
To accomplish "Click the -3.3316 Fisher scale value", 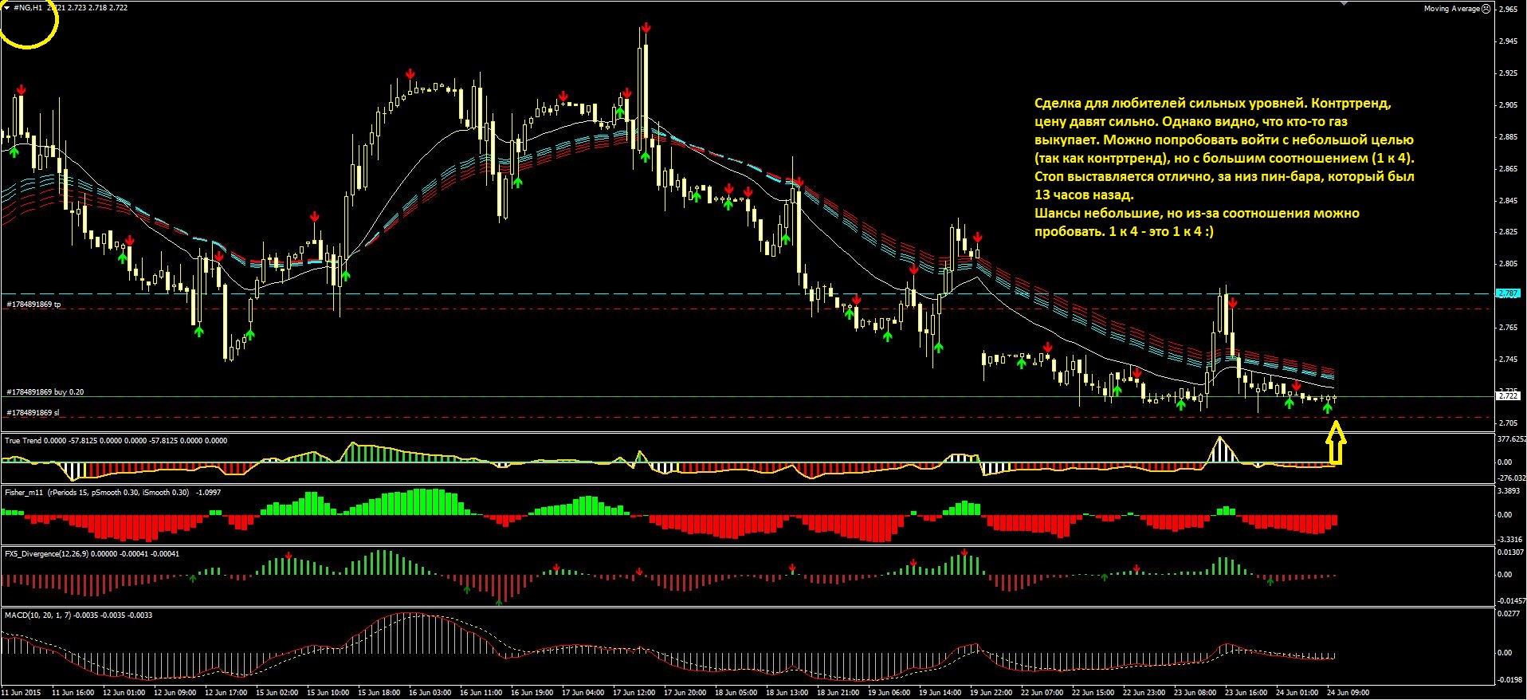I will click(x=1510, y=540).
